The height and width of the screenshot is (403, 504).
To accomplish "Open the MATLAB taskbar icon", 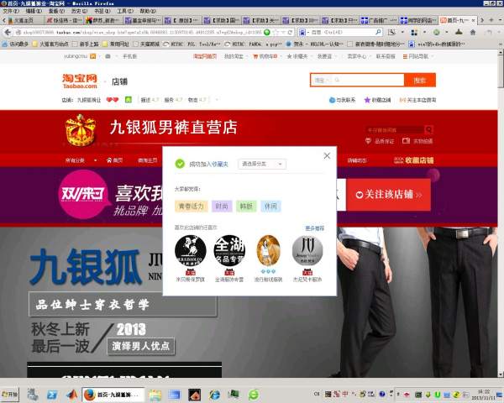I will coord(71,395).
